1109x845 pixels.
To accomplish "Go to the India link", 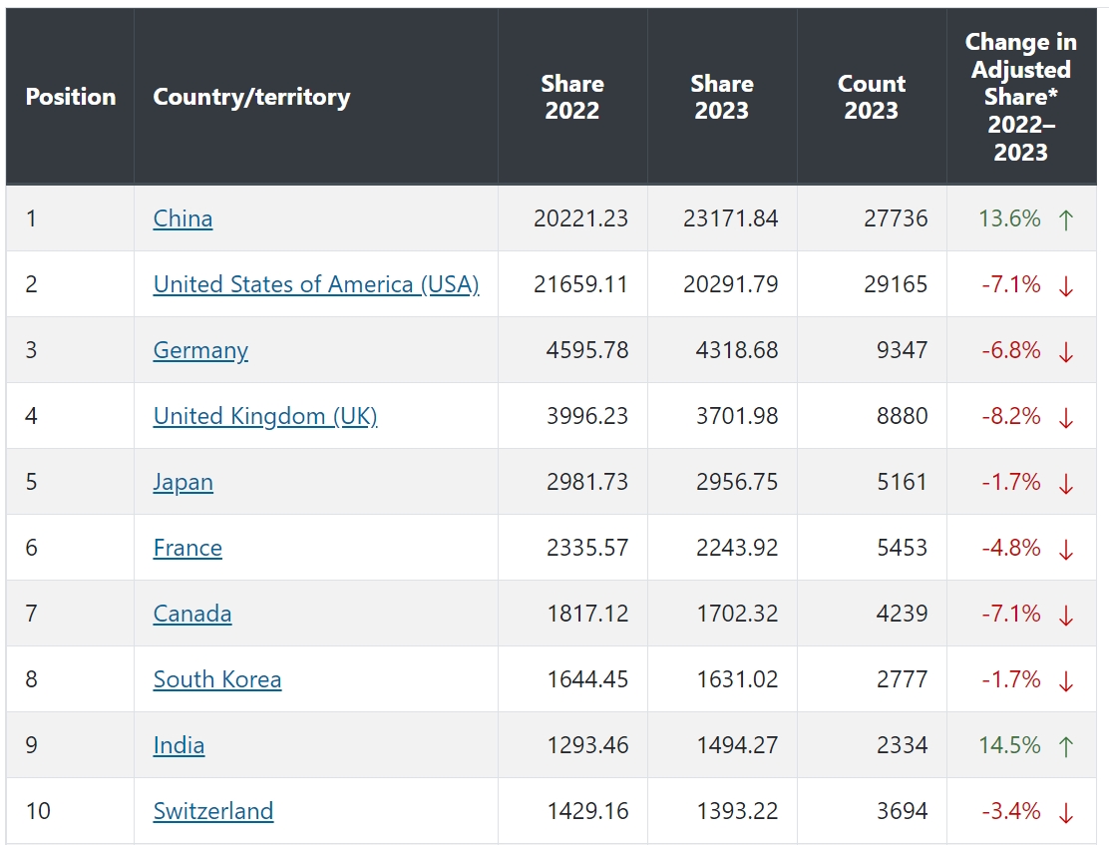I will [x=180, y=745].
